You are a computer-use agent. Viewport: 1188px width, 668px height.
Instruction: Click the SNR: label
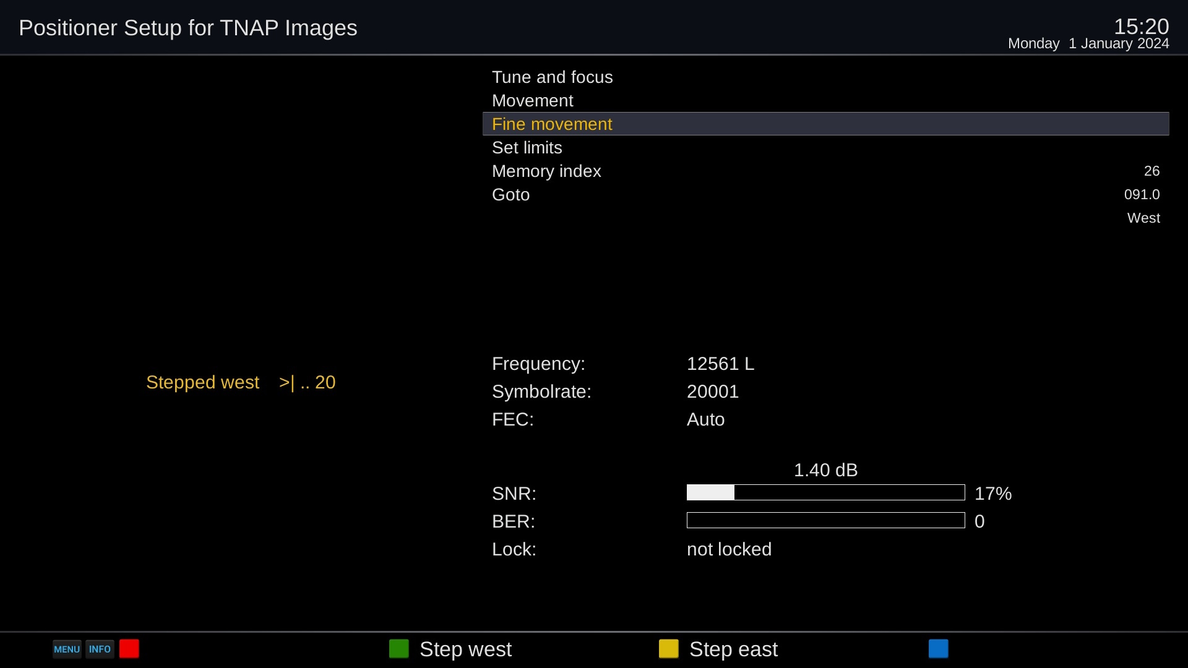click(x=514, y=494)
